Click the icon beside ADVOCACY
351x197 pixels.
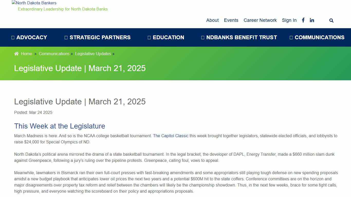click(12, 37)
